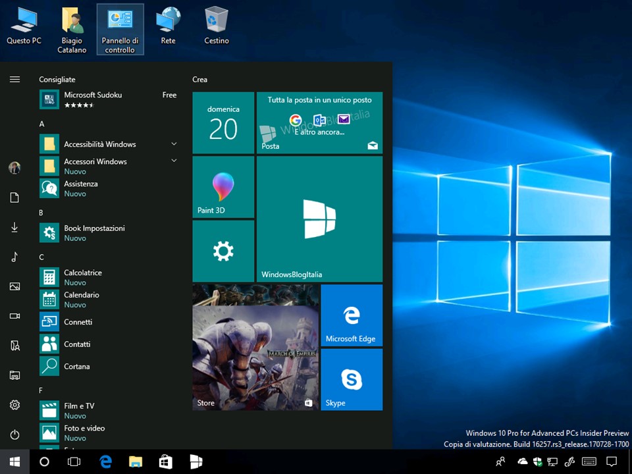632x474 pixels.
Task: Launch Cortana from the app list
Action: click(109, 366)
